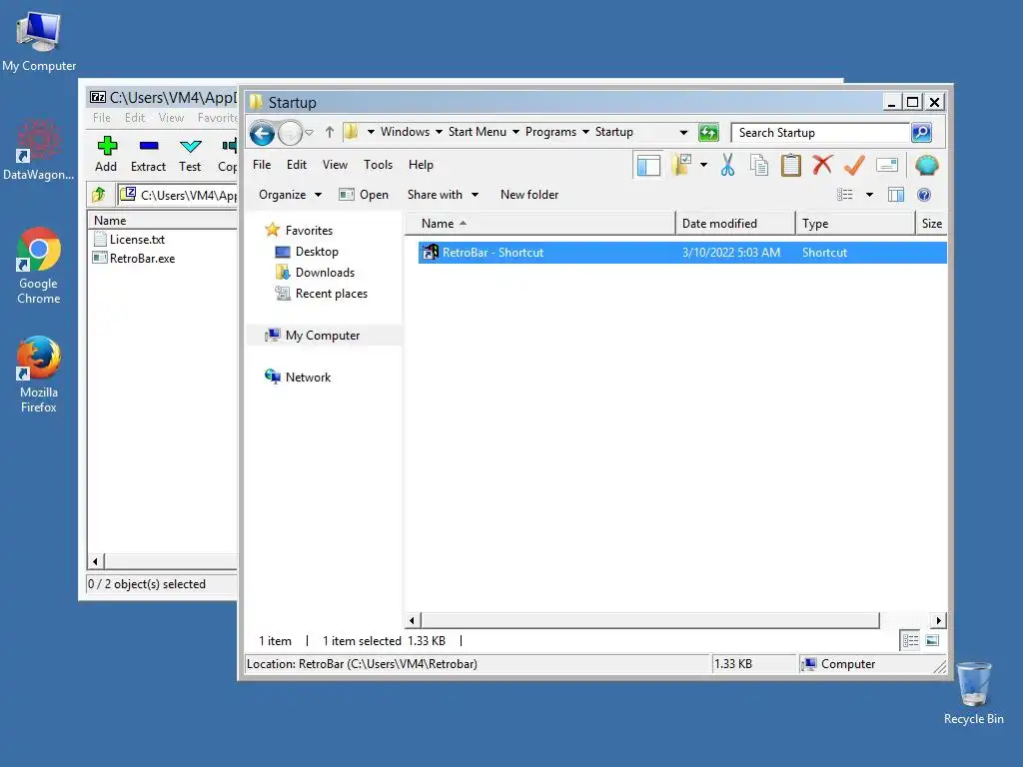The width and height of the screenshot is (1023, 767).
Task: Open the Organize dropdown menu
Action: tap(290, 195)
